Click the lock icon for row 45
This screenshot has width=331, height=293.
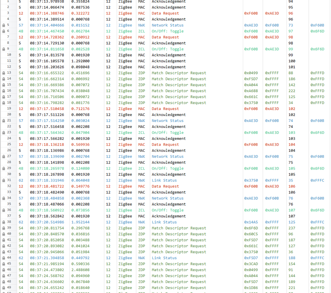click(4, 264)
